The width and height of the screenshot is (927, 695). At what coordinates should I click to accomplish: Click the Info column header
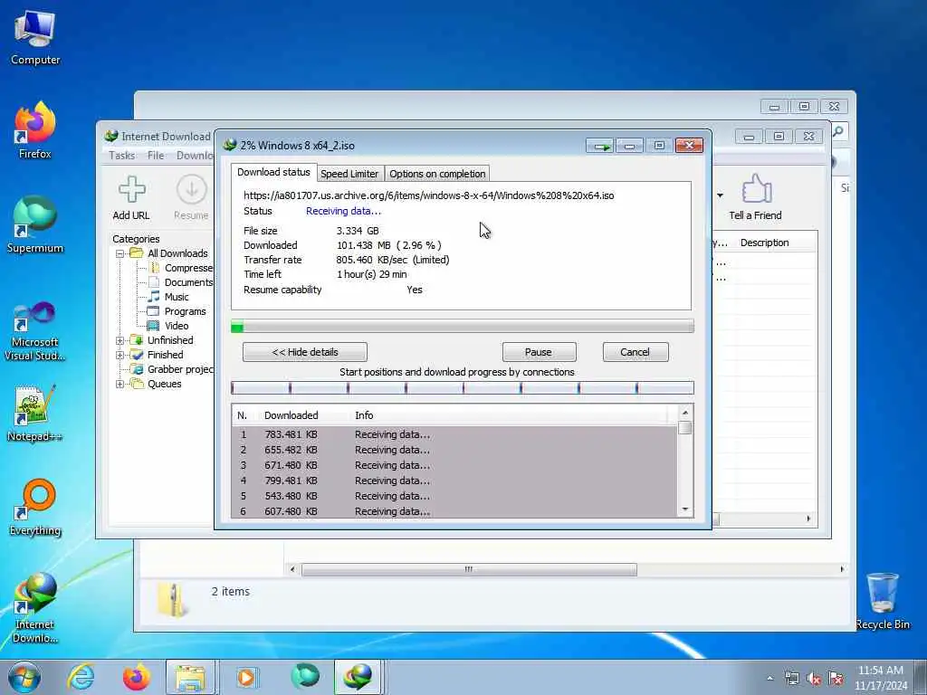coord(364,415)
